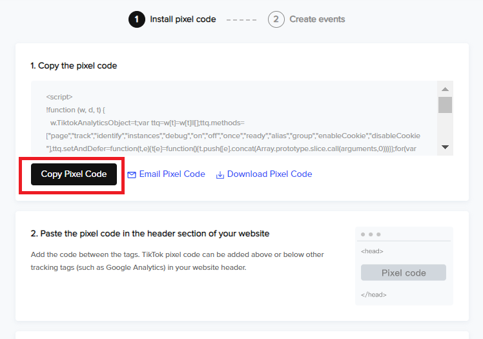The width and height of the screenshot is (483, 339).
Task: Click the scroll down arrow of code box
Action: click(x=445, y=147)
